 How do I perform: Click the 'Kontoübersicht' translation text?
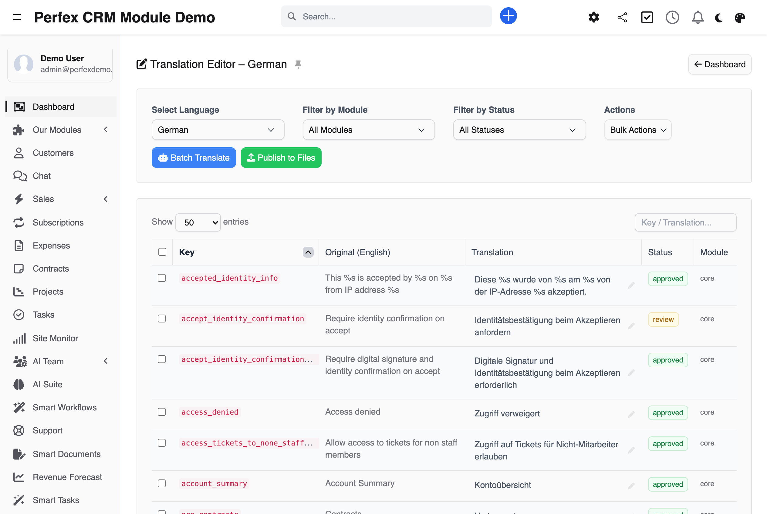tap(502, 485)
